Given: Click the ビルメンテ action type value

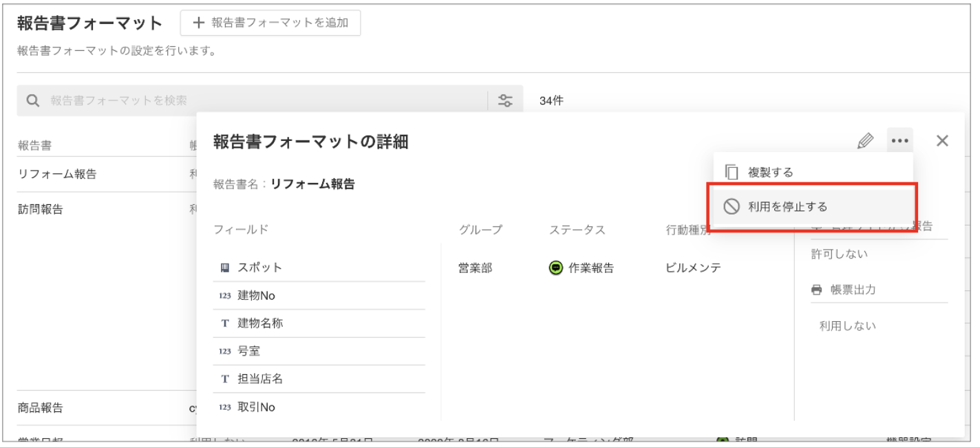Looking at the screenshot, I should click(x=693, y=268).
